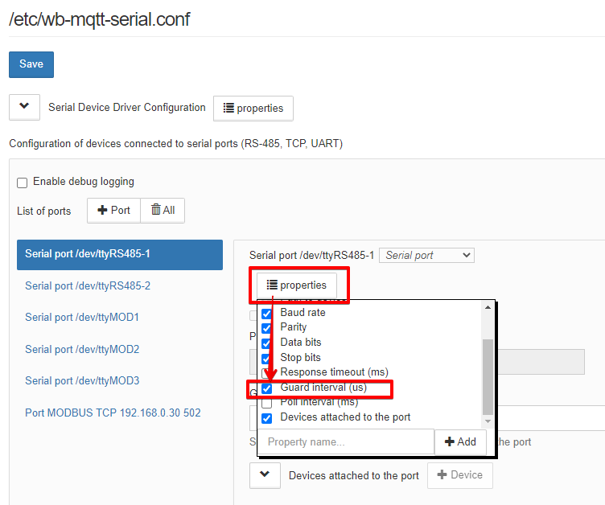This screenshot has height=505, width=605.
Task: Collapse Devices attached to the port section
Action: (x=265, y=475)
